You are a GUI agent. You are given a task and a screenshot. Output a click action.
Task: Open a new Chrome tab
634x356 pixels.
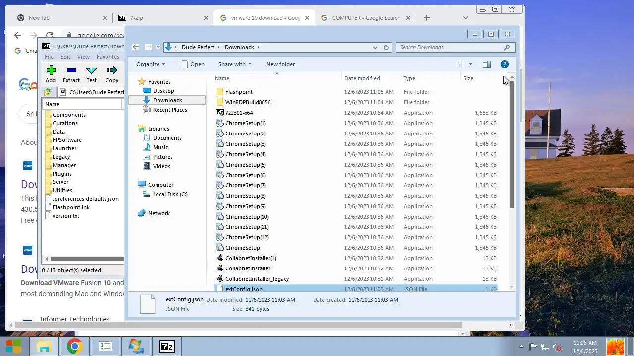pyautogui.click(x=426, y=18)
